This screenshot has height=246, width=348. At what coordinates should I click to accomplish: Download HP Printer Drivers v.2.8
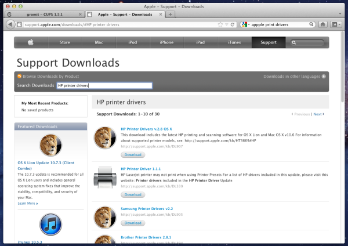tap(133, 155)
